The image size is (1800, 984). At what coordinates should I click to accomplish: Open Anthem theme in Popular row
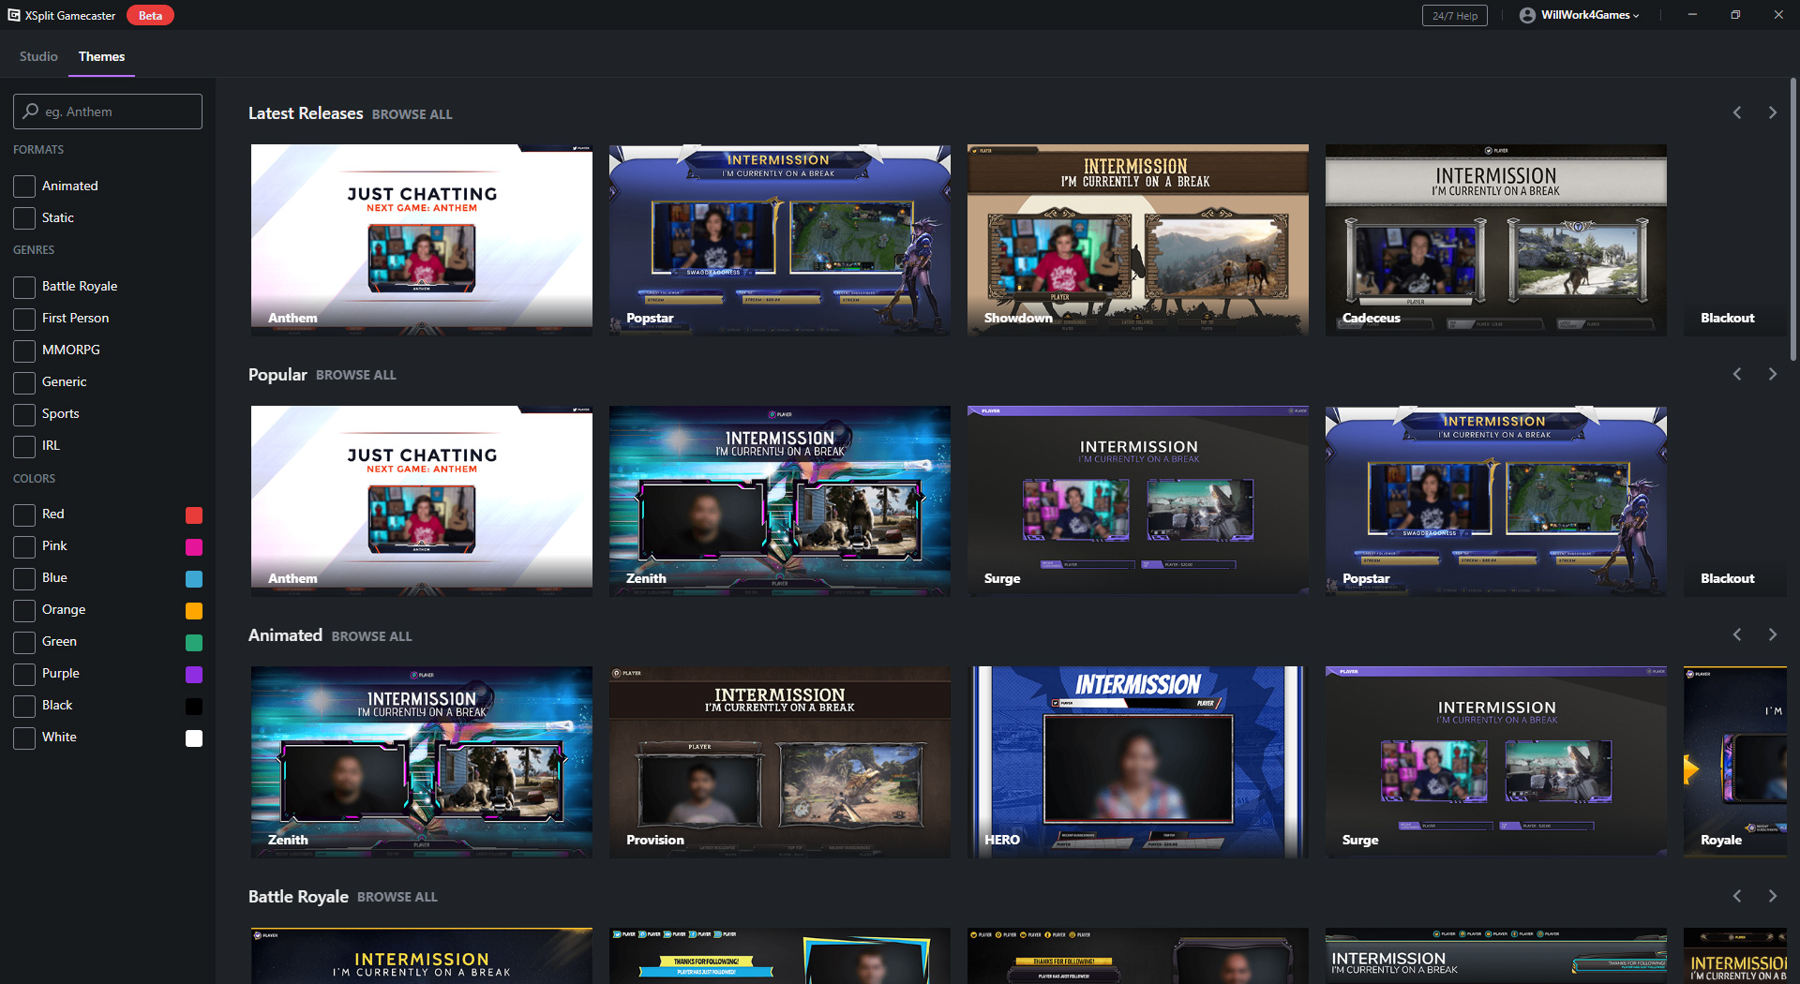coord(422,501)
